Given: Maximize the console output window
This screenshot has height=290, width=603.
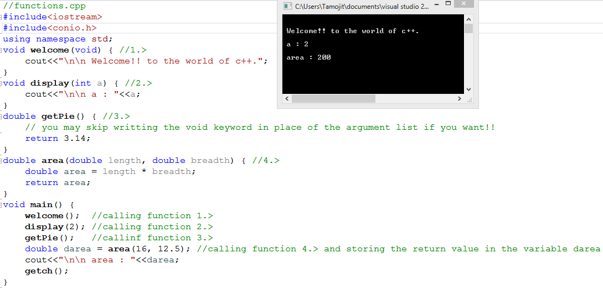Looking at the screenshot, I should (x=448, y=3).
